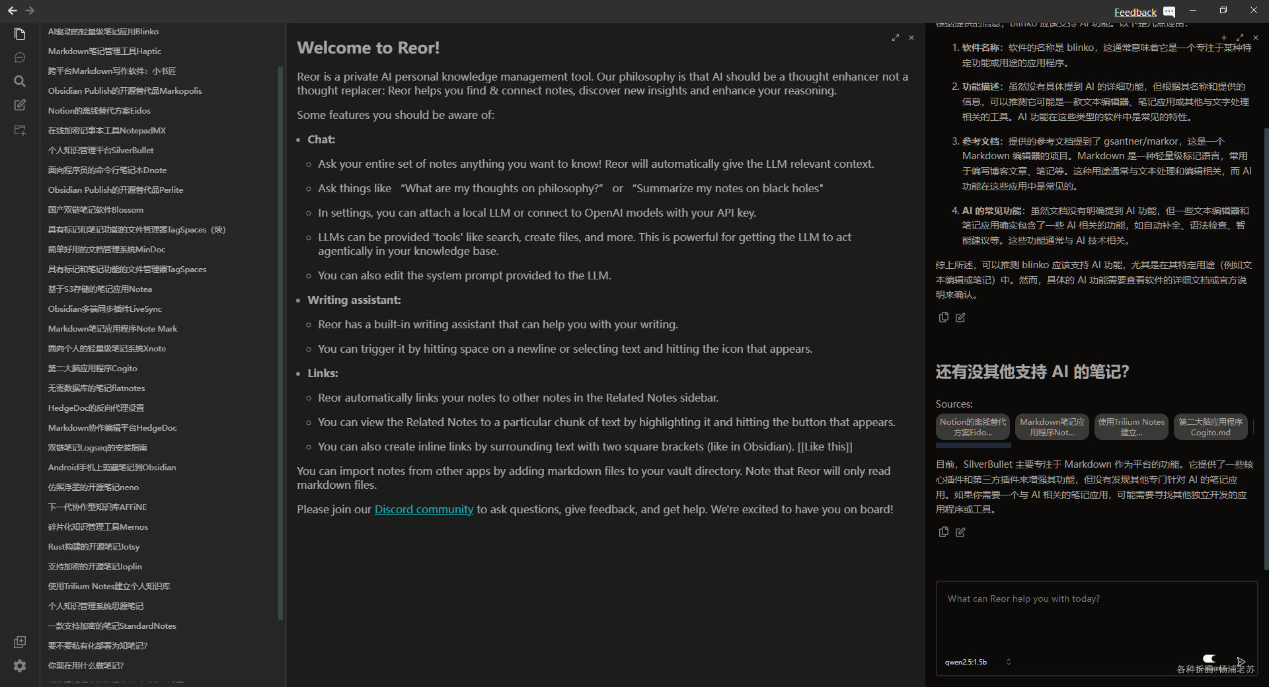The width and height of the screenshot is (1269, 687).
Task: Start a new chat with the plus icon
Action: point(1224,38)
